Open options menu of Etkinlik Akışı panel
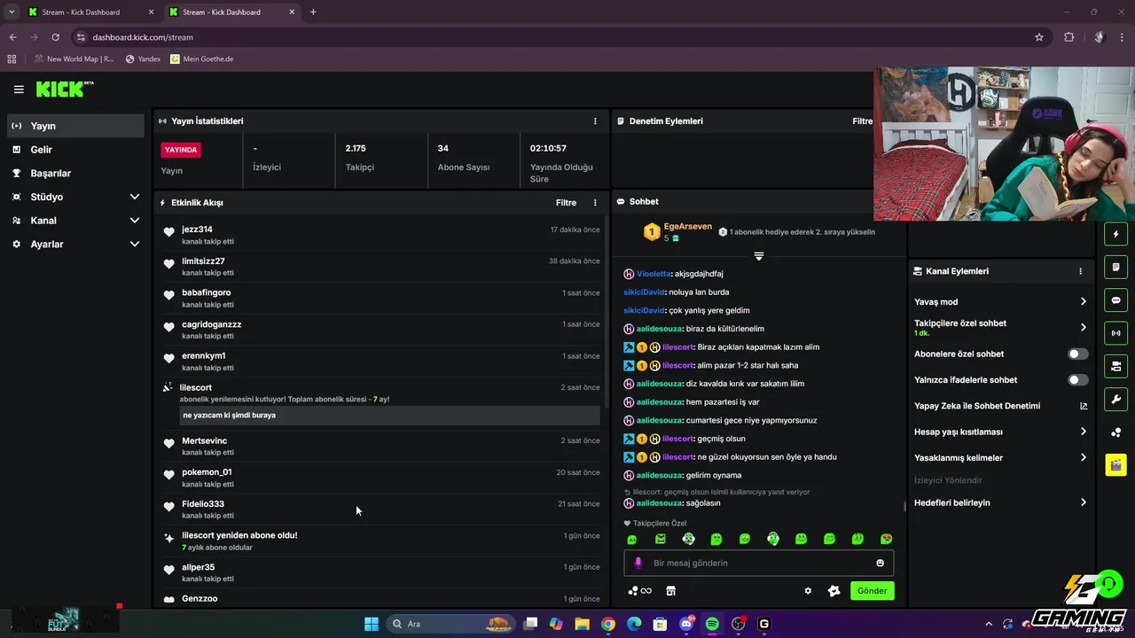The image size is (1135, 638). (595, 203)
